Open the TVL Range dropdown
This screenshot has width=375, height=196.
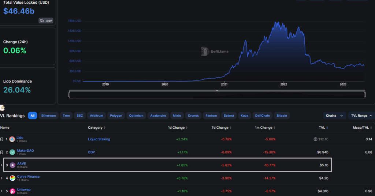361,116
